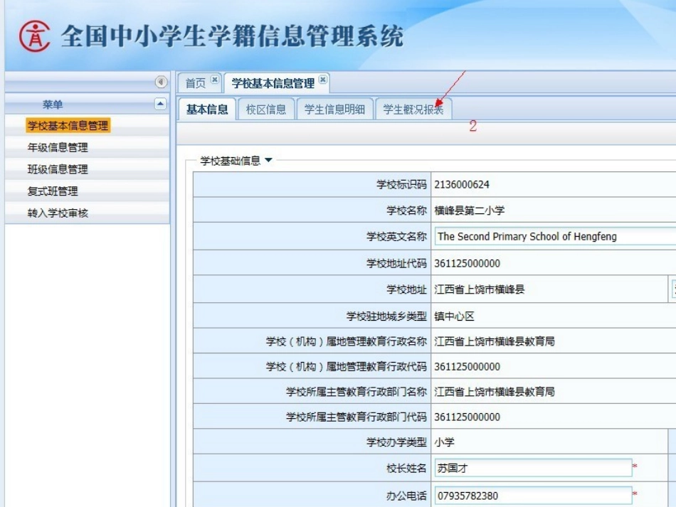The image size is (676, 507).
Task: Open the 校区信息 sub-tab
Action: pyautogui.click(x=266, y=110)
